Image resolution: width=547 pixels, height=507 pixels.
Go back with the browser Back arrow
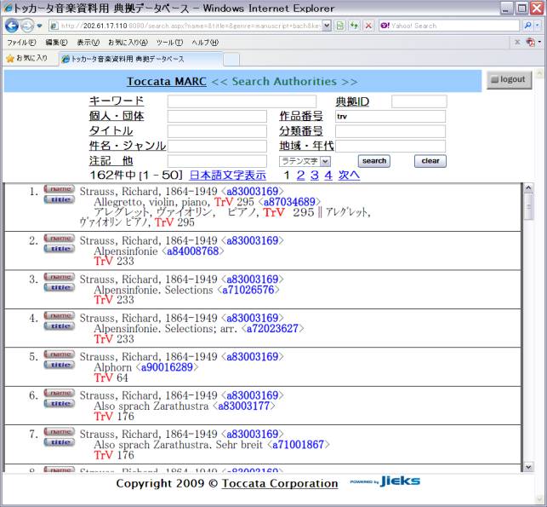point(12,26)
